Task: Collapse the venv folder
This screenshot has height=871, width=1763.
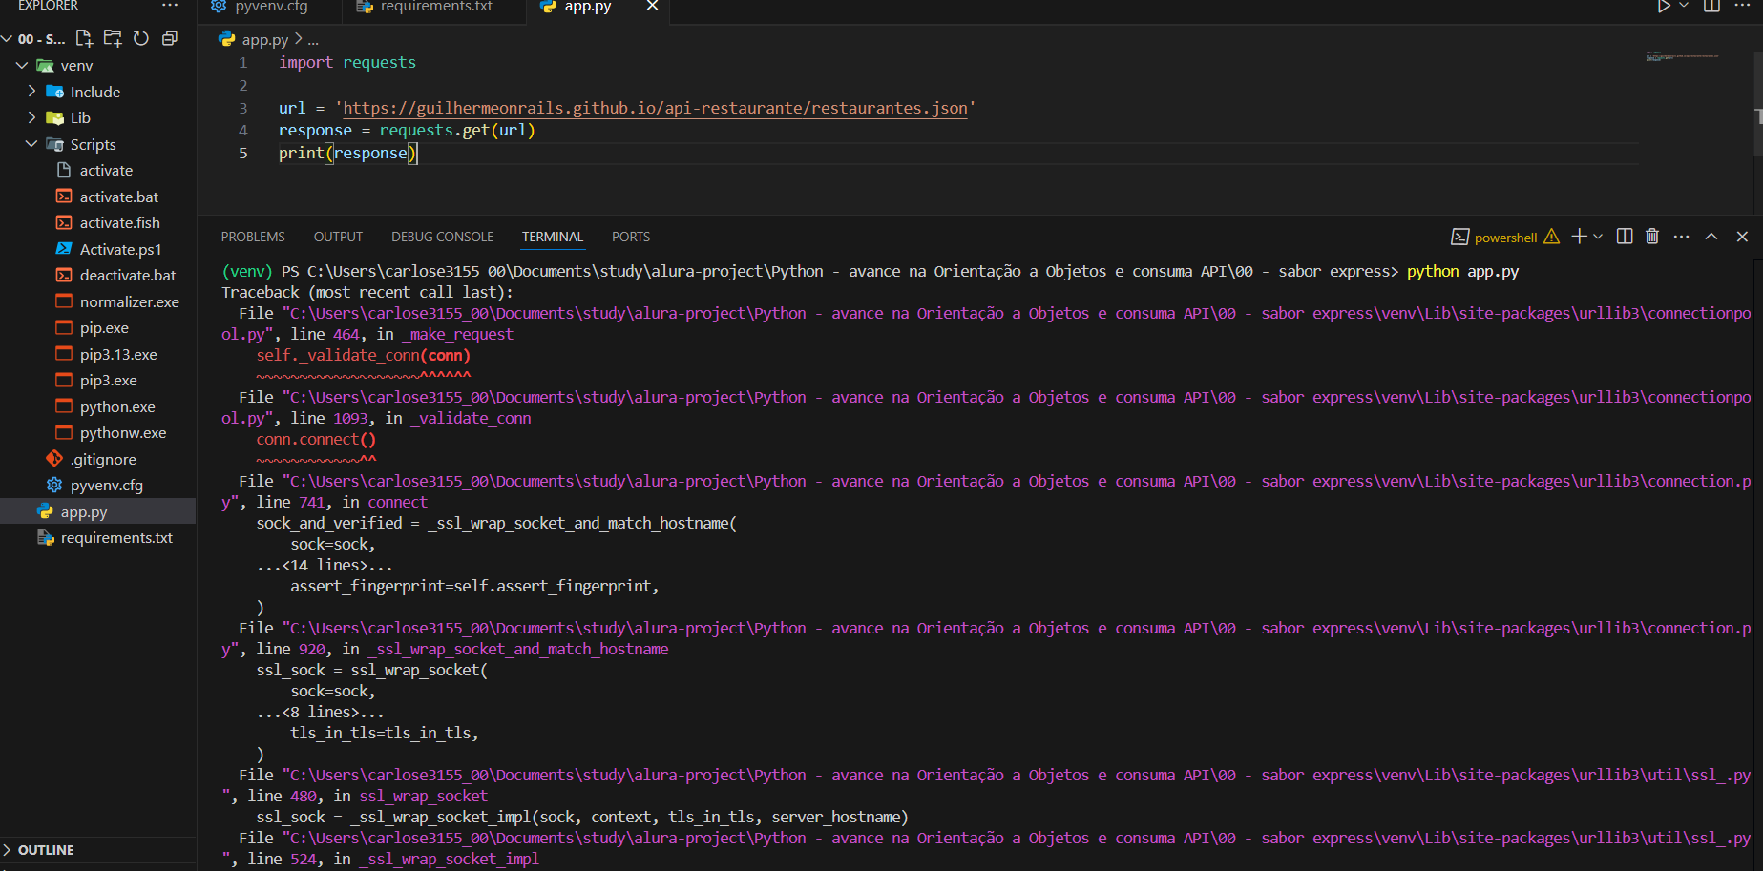Action: click(x=22, y=65)
